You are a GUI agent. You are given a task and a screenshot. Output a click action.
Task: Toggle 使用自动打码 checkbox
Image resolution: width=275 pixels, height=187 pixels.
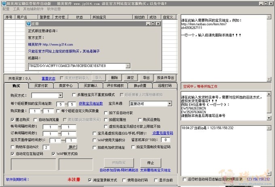pos(124,180)
